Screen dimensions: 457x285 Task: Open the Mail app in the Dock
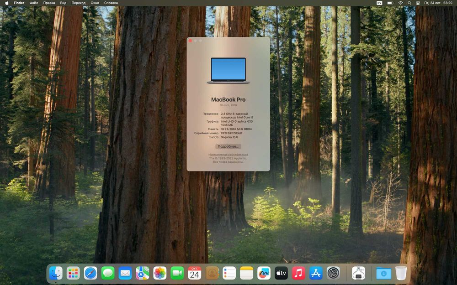(x=125, y=273)
